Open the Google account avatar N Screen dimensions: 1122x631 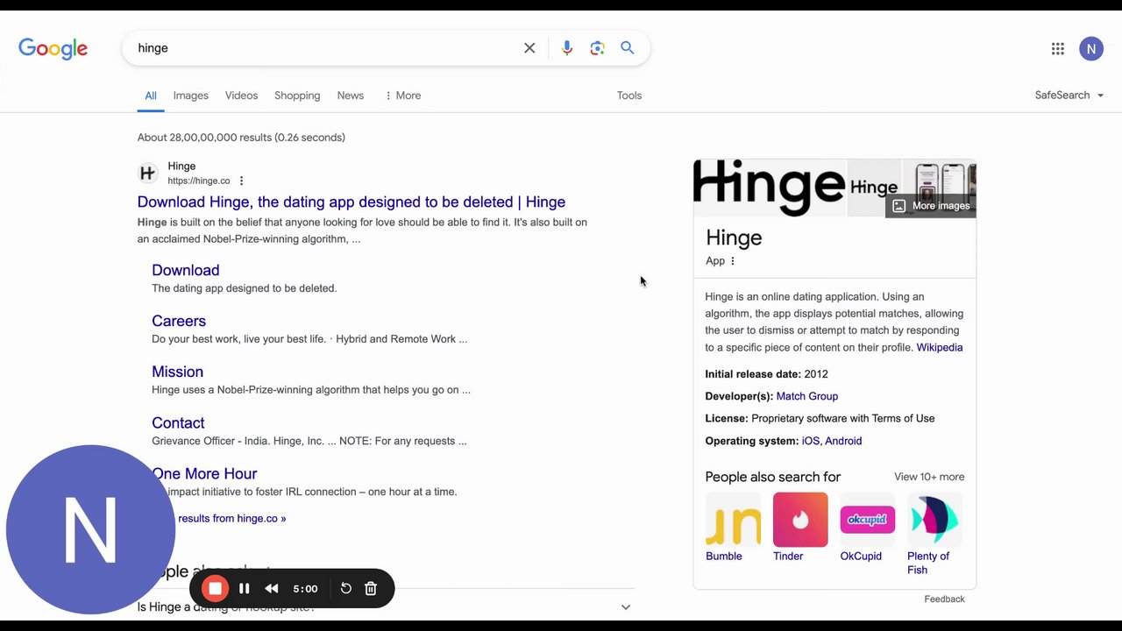tap(1091, 49)
